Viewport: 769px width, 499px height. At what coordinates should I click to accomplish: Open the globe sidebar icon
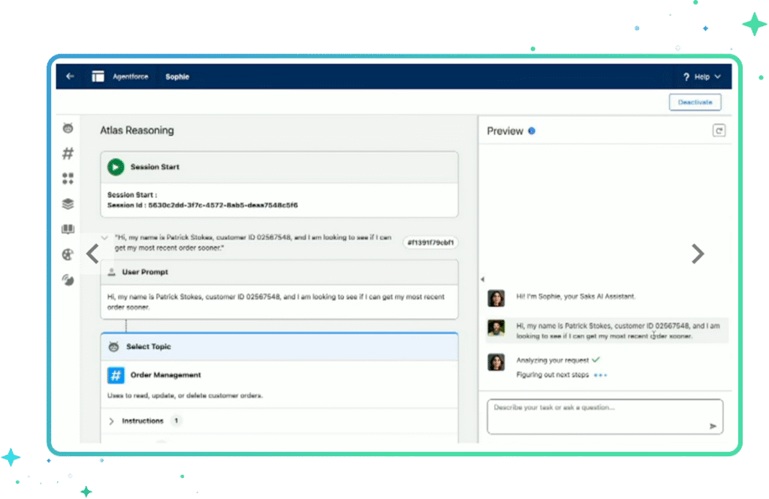click(68, 254)
